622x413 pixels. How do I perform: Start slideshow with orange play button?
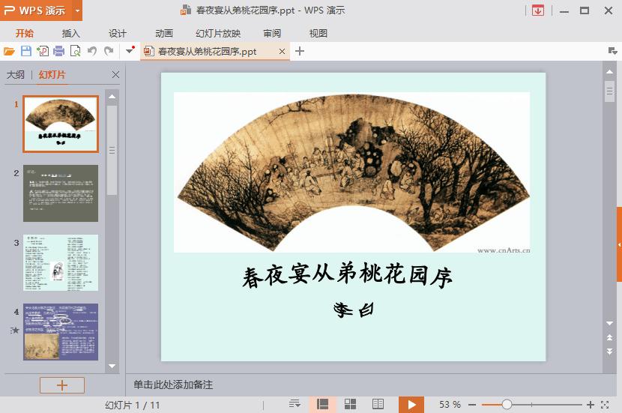pyautogui.click(x=411, y=404)
